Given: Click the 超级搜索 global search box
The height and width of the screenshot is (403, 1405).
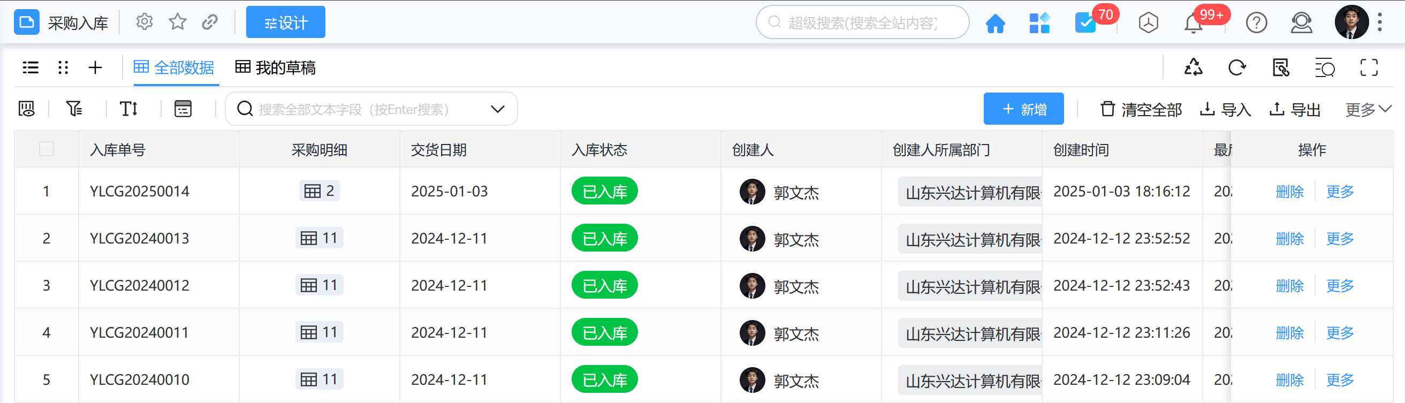Looking at the screenshot, I should (862, 23).
